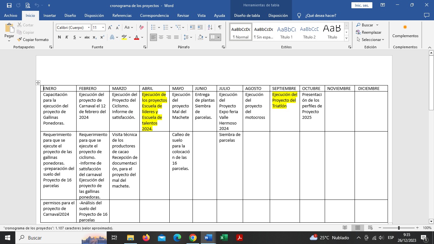
Task: Apply the Título 1 style
Action: 286,32
